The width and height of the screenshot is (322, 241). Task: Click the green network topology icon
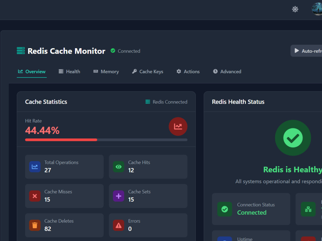point(308,209)
